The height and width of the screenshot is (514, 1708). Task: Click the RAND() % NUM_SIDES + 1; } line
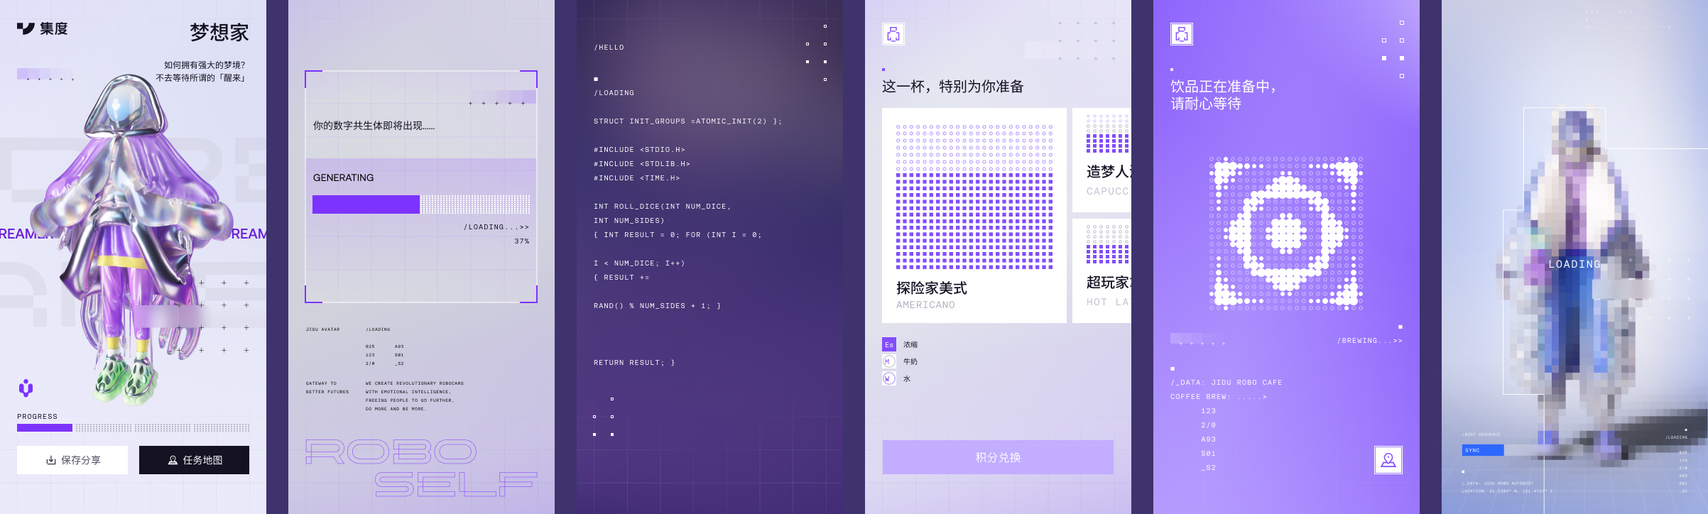pyautogui.click(x=658, y=306)
